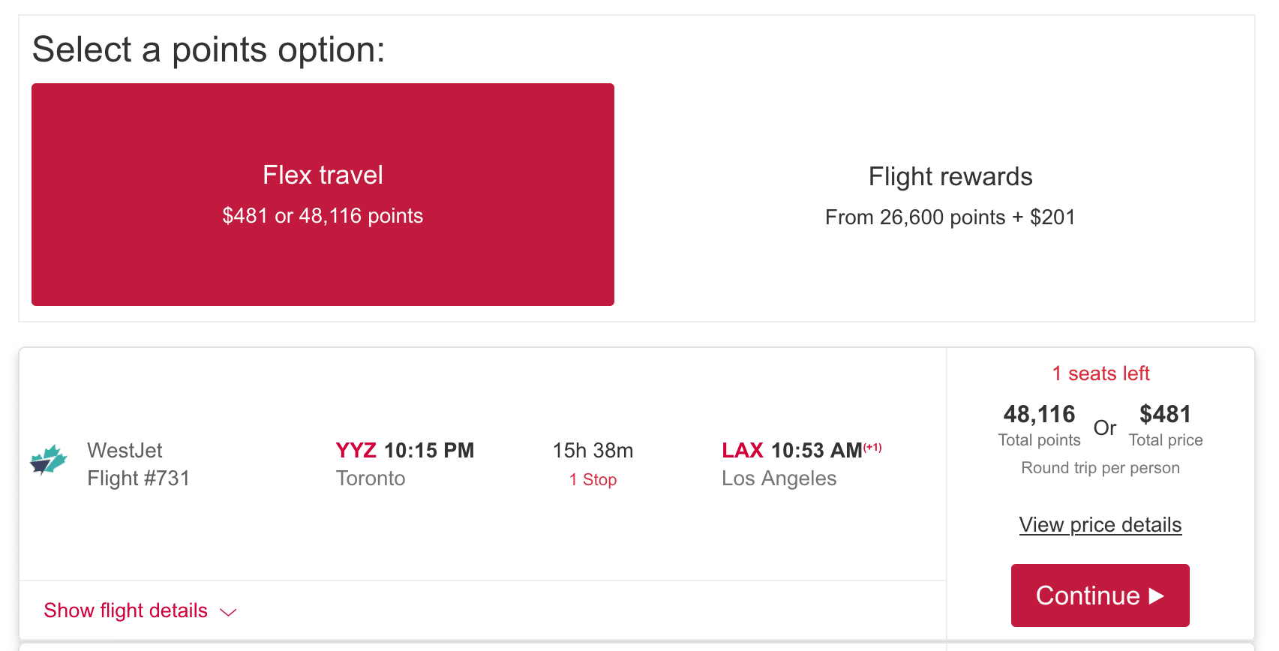
Task: Click the red 1 Stop label
Action: (593, 480)
